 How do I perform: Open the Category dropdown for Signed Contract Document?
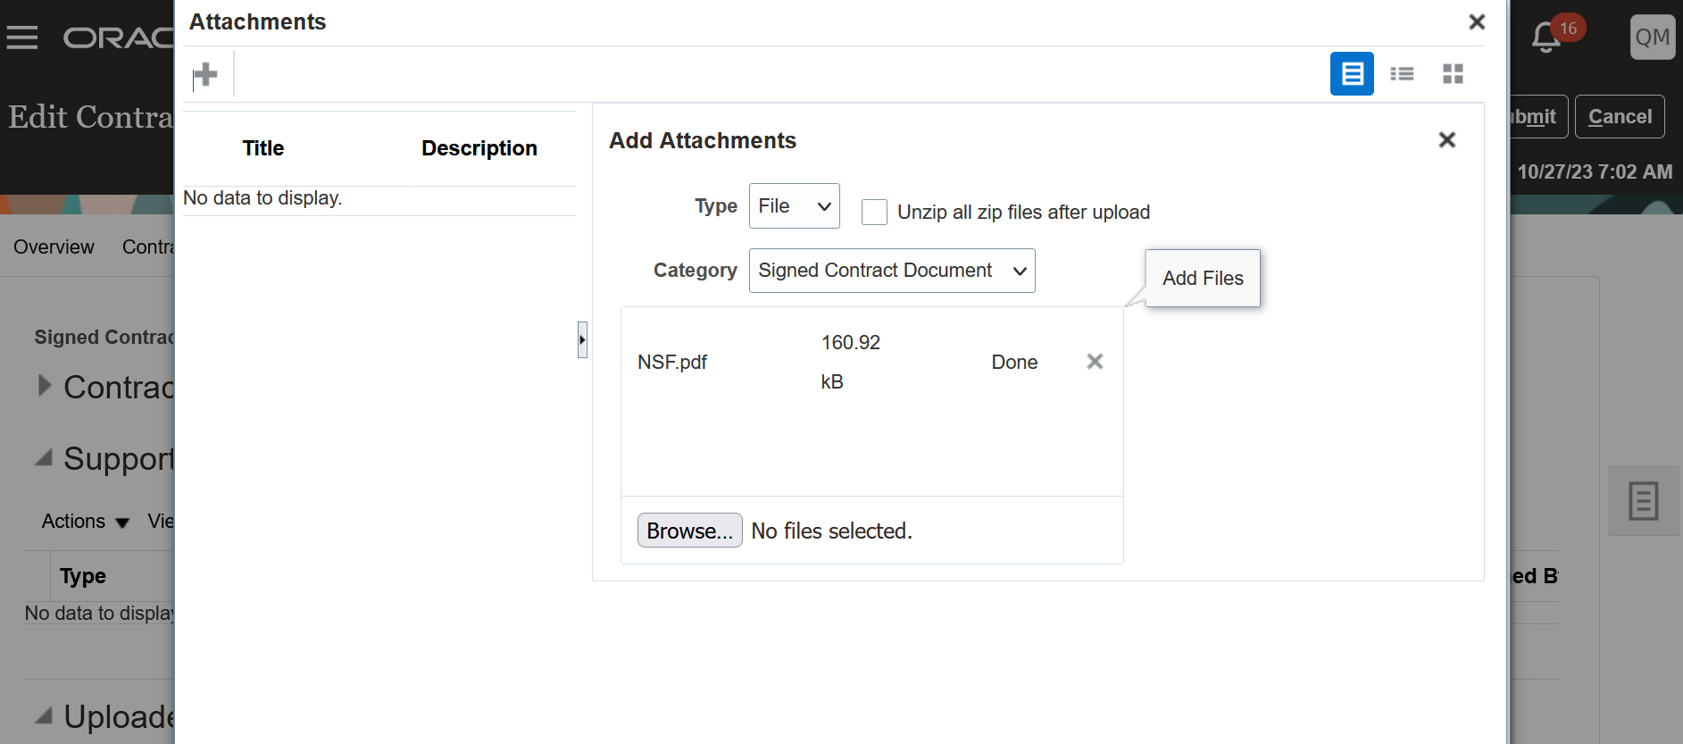[891, 271]
